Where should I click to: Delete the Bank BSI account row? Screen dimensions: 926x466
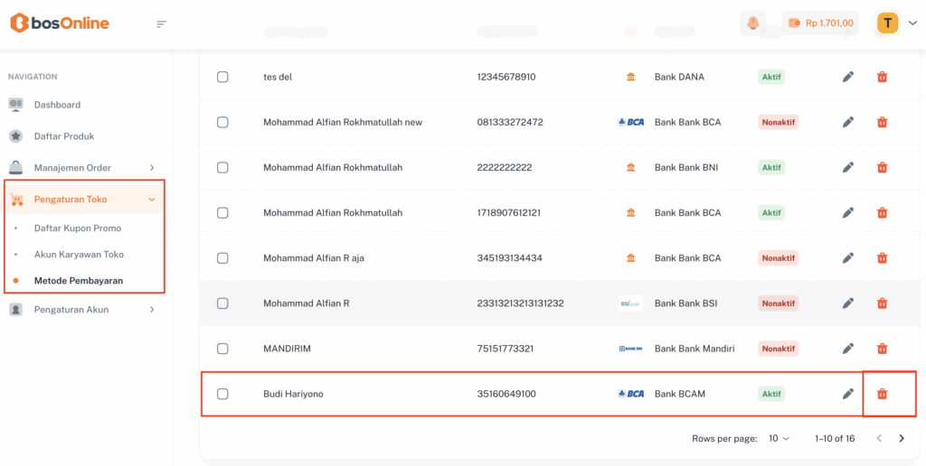coord(883,303)
